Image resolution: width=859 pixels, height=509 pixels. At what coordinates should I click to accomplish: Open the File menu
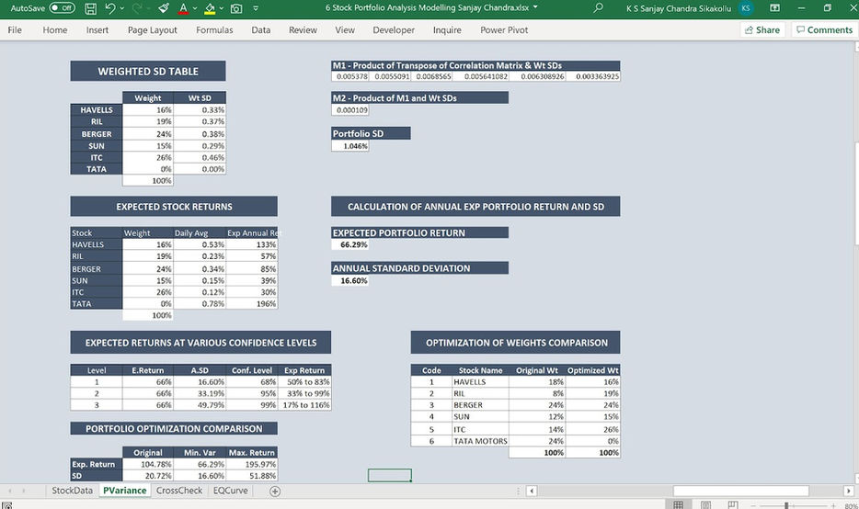click(x=15, y=30)
